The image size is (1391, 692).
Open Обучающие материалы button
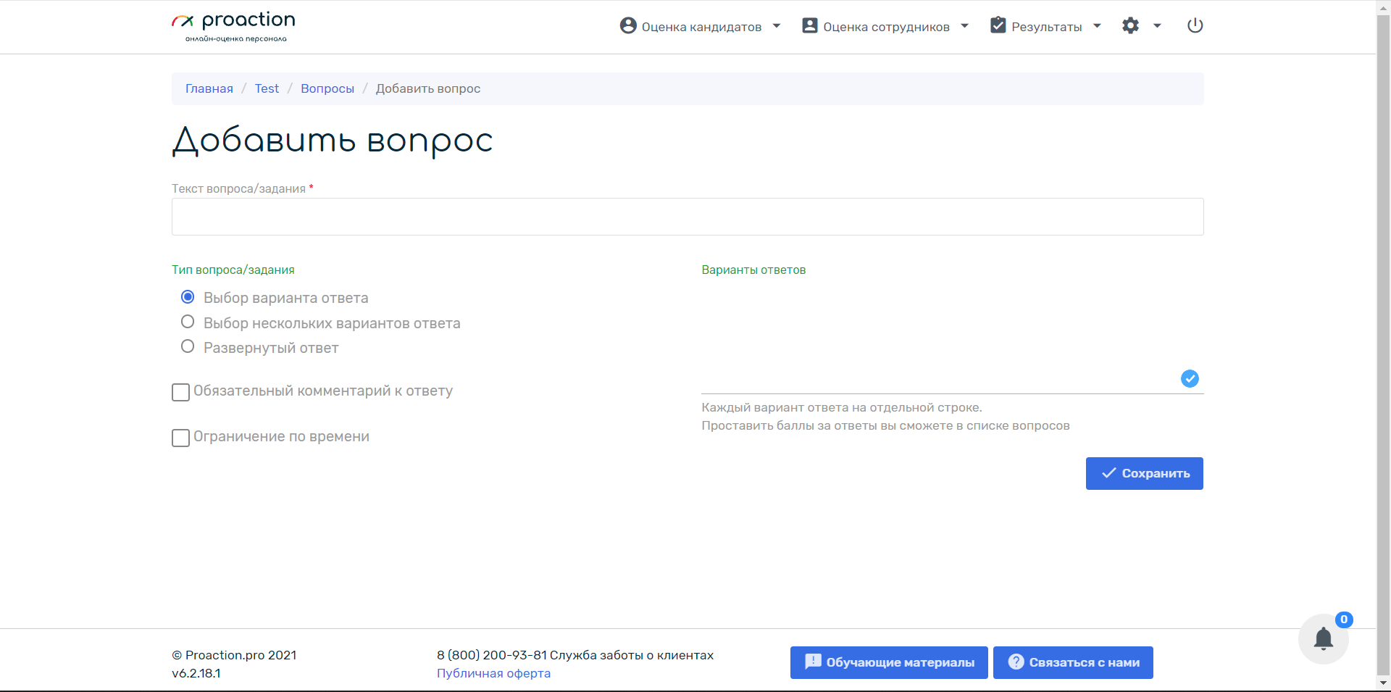tap(889, 662)
